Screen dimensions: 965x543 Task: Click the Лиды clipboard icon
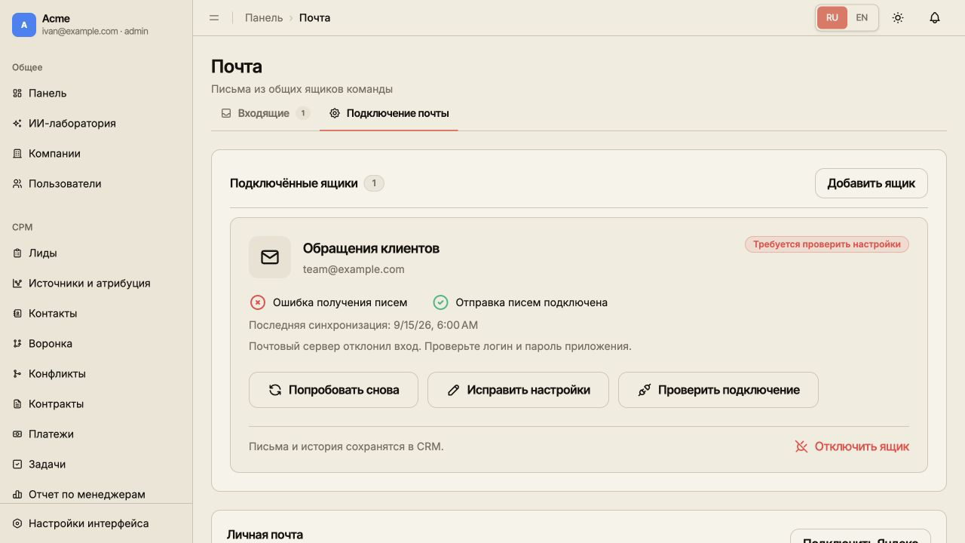pyautogui.click(x=17, y=253)
